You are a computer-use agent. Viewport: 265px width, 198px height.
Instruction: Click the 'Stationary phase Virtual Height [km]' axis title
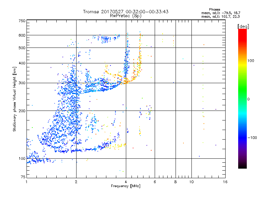pyautogui.click(x=14, y=99)
